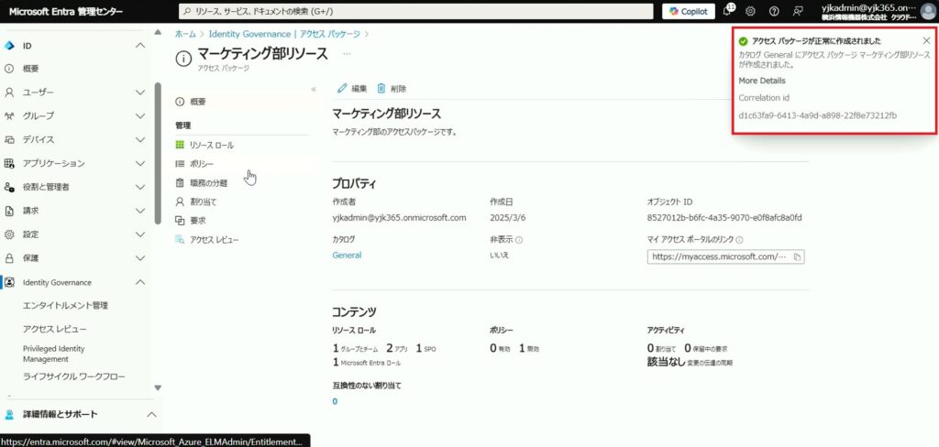Click the 要求 icon in resource menu
The height and width of the screenshot is (447, 939).
180,221
